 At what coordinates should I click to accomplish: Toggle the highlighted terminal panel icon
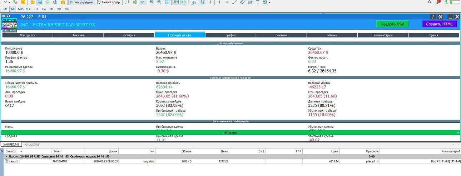coord(40,2)
